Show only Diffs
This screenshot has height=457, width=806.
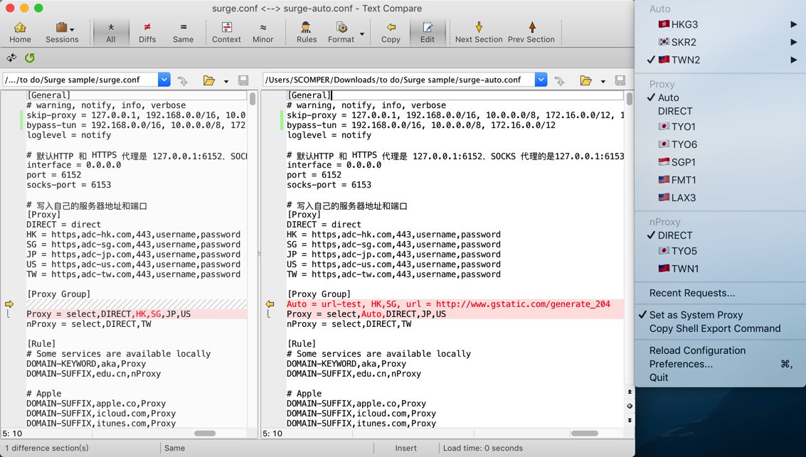point(147,33)
